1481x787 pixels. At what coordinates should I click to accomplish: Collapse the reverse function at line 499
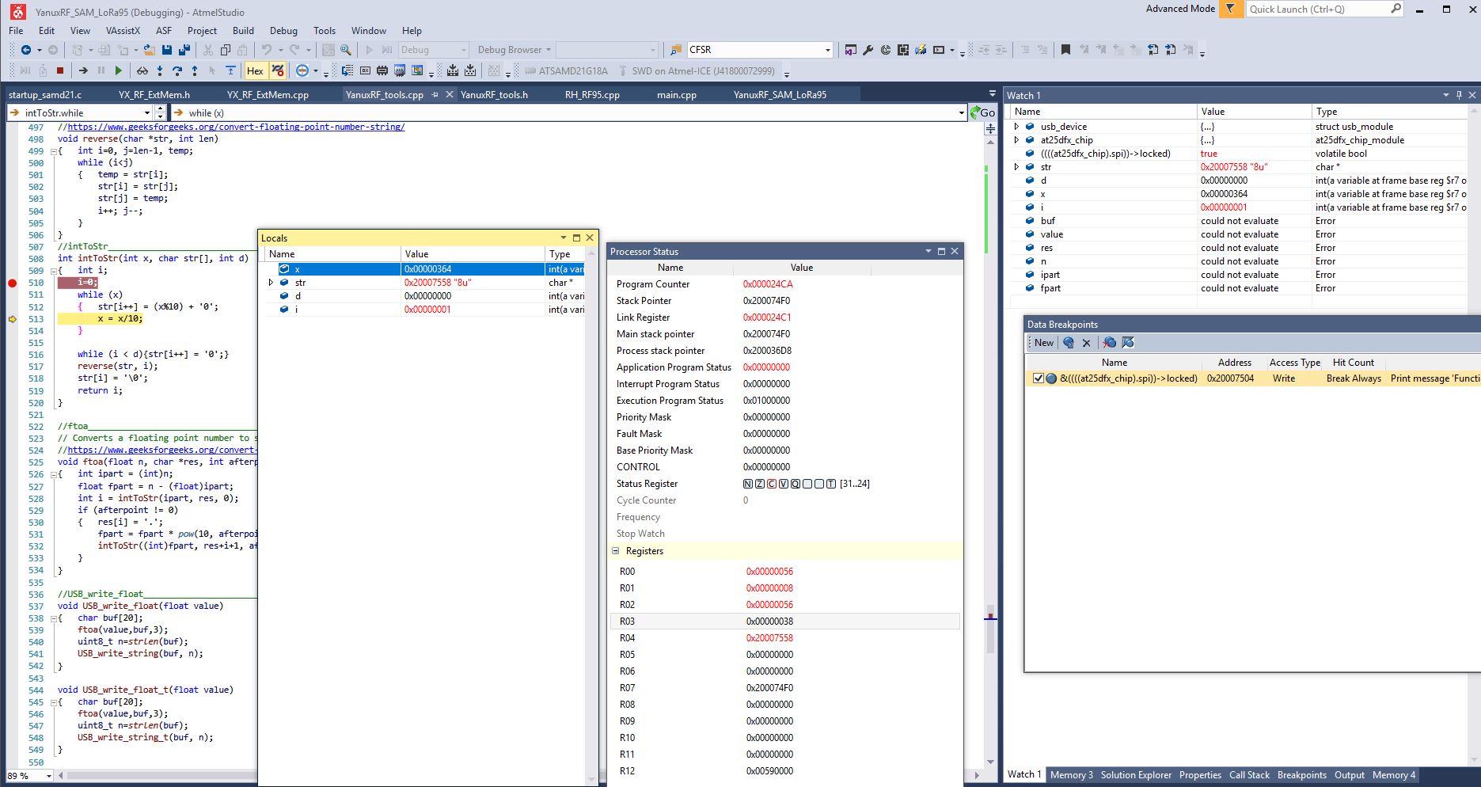click(x=53, y=151)
